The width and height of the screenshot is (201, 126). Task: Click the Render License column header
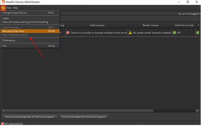(x=150, y=25)
